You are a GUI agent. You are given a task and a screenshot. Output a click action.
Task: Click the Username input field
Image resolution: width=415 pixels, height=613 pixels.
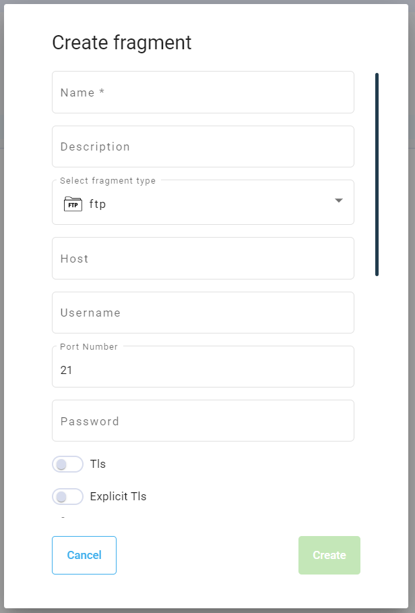point(203,313)
